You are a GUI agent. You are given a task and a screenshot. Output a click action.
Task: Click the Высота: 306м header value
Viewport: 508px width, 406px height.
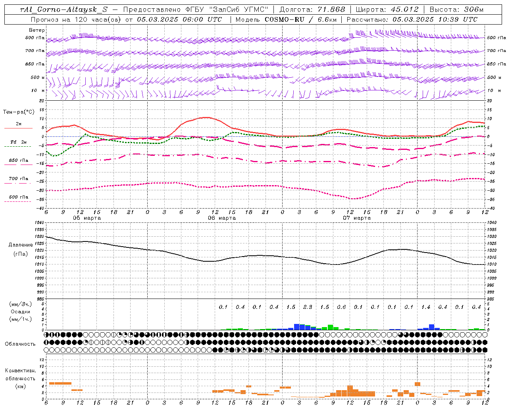tap(456, 10)
